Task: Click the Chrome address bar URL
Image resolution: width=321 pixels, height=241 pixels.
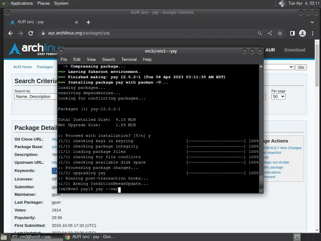Action: click(x=79, y=33)
